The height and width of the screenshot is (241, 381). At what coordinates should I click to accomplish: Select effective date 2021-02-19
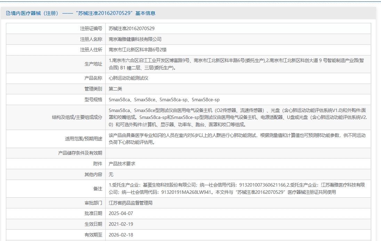click(121, 224)
